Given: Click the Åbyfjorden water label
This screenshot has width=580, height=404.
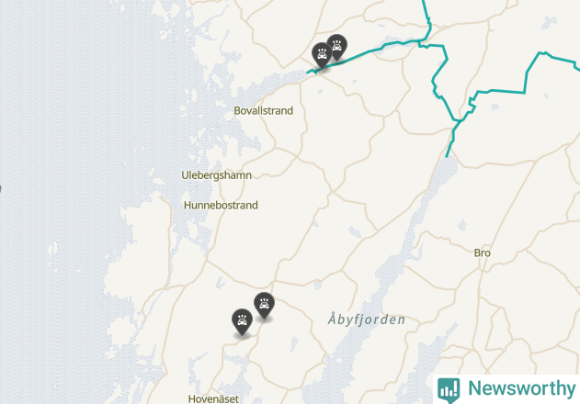Looking at the screenshot, I should click(367, 320).
